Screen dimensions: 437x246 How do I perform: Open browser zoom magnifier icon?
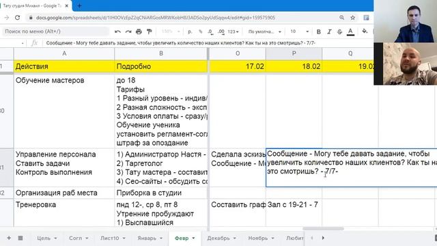pos(341,18)
